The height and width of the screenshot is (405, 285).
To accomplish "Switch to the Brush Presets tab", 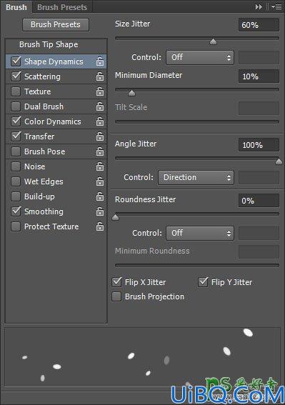I will (x=62, y=7).
